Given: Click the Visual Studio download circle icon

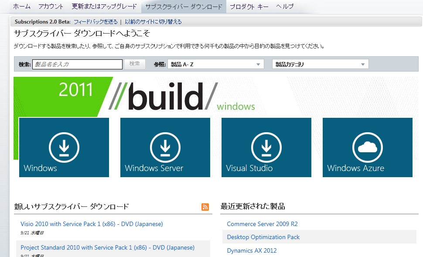Looking at the screenshot, I should [x=266, y=147].
